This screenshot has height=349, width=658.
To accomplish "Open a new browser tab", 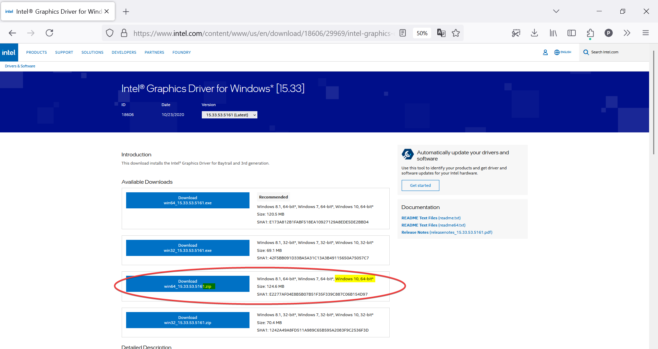I will [126, 12].
